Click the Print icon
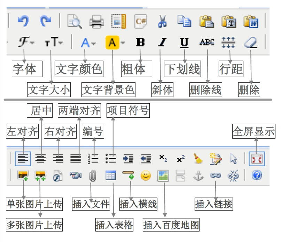The image size is (281, 242). point(96,22)
